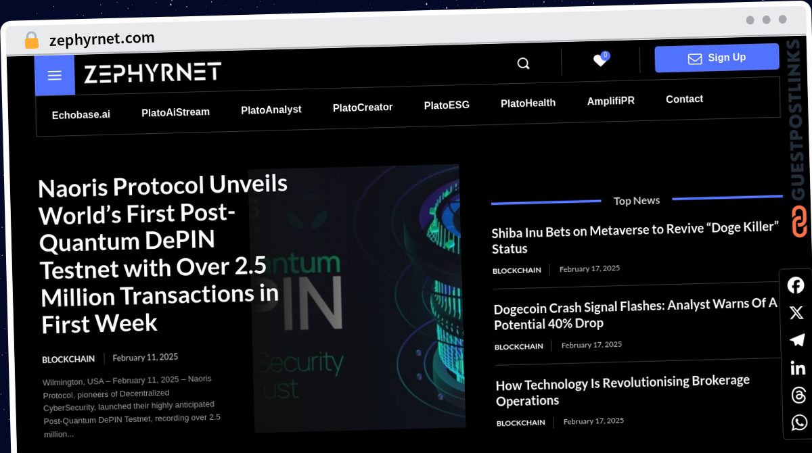Share via Telegram icon

pos(797,340)
